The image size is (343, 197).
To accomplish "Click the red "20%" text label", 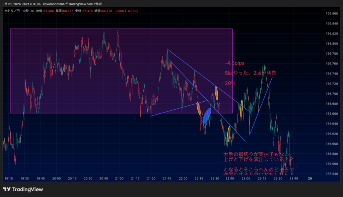I will coord(230,83).
